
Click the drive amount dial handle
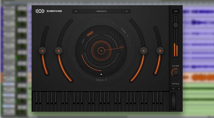coord(122,47)
